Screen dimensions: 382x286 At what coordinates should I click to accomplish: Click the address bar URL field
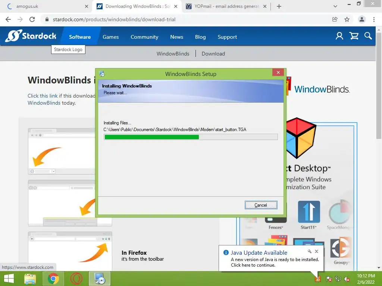pyautogui.click(x=187, y=19)
